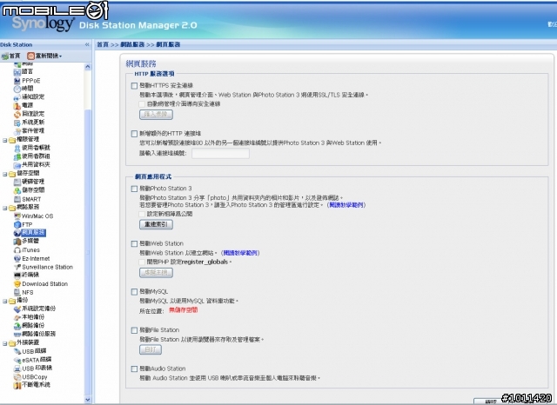Click the 虛擬主機 virtual host button
Screen dimensions: 557x405
[x=157, y=272]
